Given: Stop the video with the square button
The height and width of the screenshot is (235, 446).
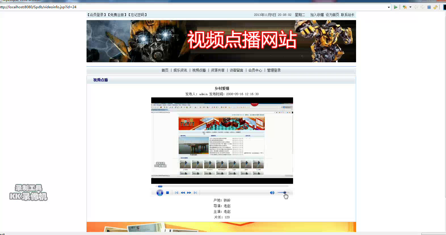Looking at the screenshot, I should [167, 193].
